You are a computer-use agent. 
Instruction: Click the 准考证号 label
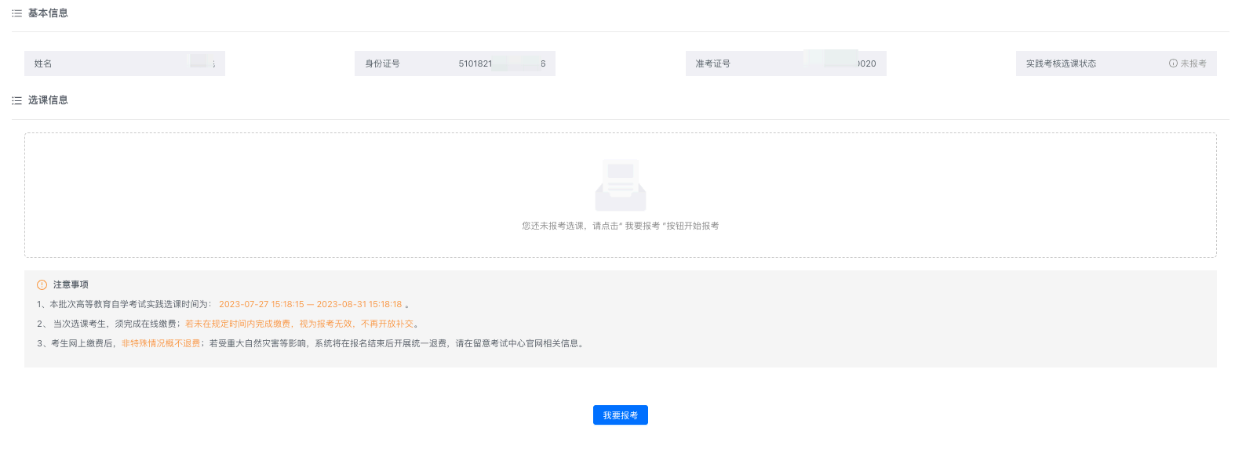[712, 63]
